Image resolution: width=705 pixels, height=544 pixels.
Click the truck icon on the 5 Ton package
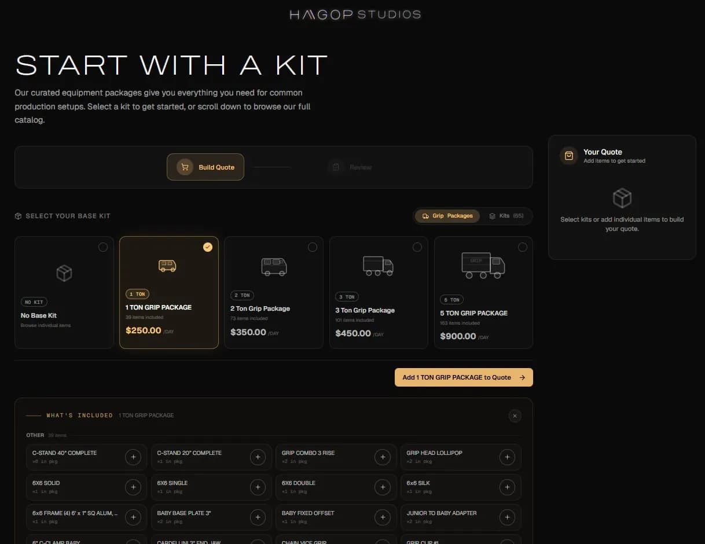point(483,265)
